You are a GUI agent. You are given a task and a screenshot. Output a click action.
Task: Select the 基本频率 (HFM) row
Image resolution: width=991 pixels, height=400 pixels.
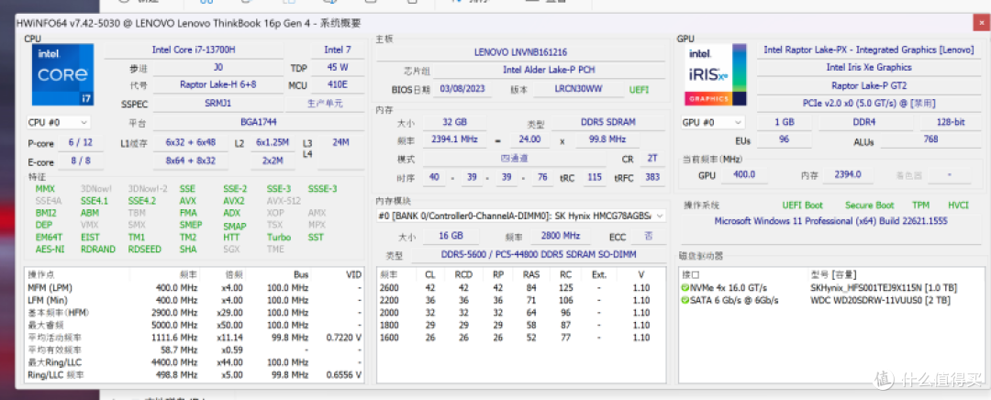pyautogui.click(x=195, y=313)
